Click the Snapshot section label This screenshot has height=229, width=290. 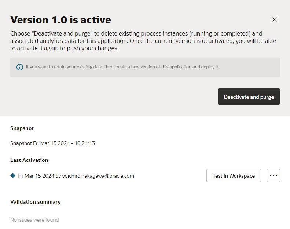click(22, 128)
